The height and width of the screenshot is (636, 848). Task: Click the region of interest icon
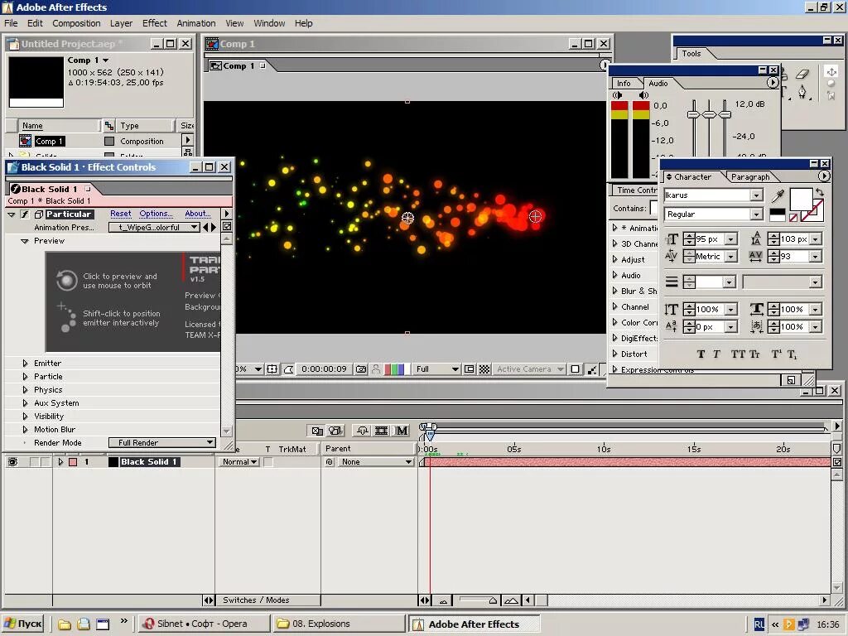tap(469, 369)
